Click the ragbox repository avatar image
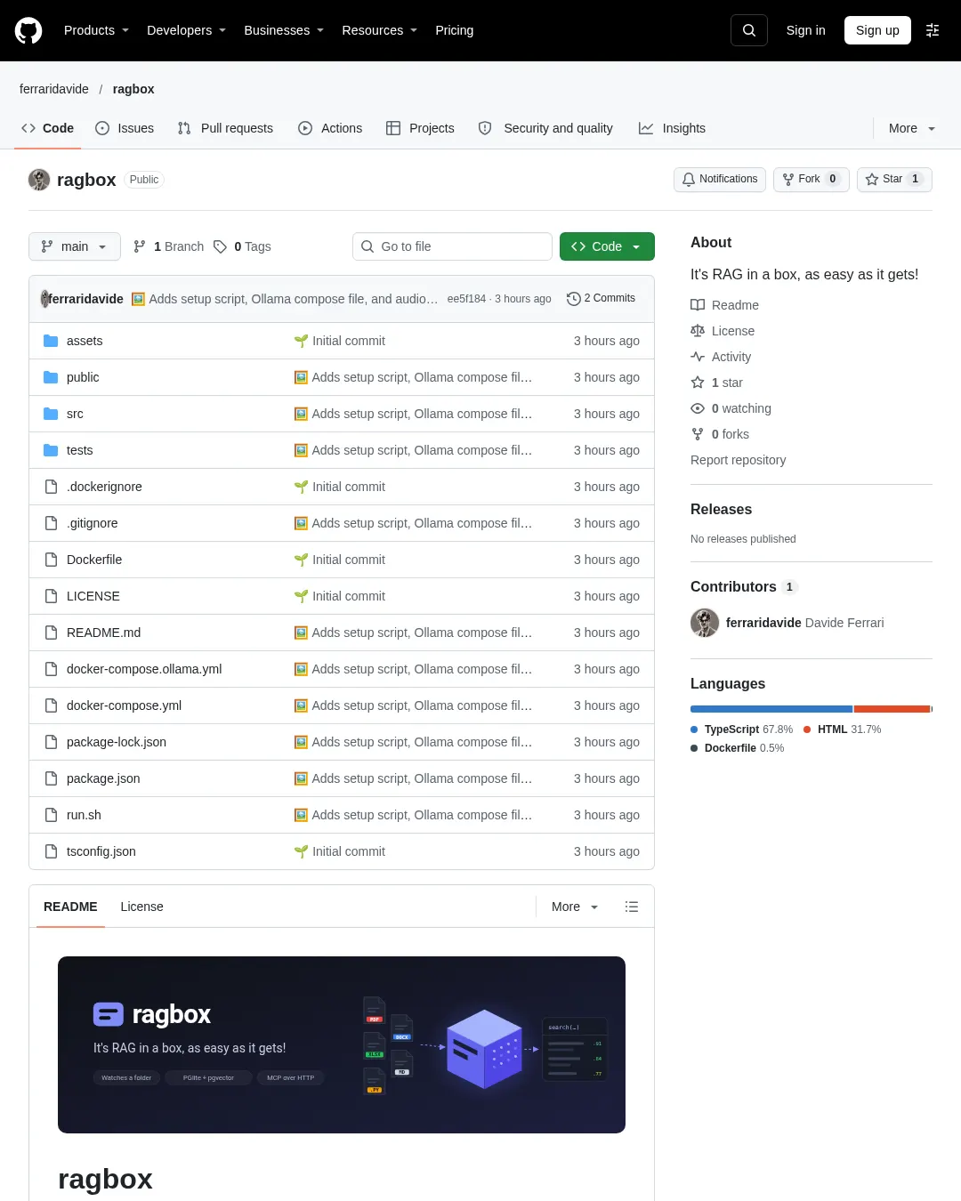 pyautogui.click(x=39, y=180)
